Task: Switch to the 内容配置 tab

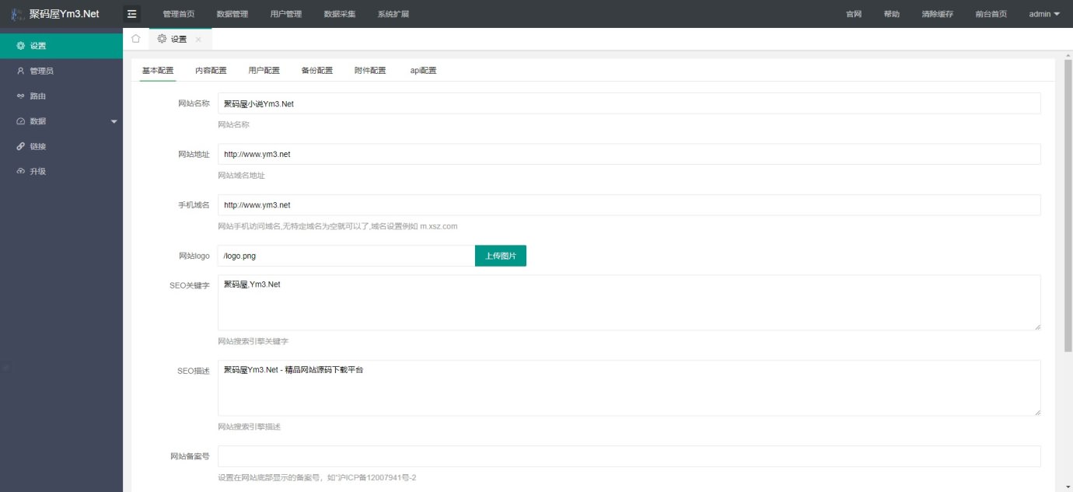Action: [211, 71]
